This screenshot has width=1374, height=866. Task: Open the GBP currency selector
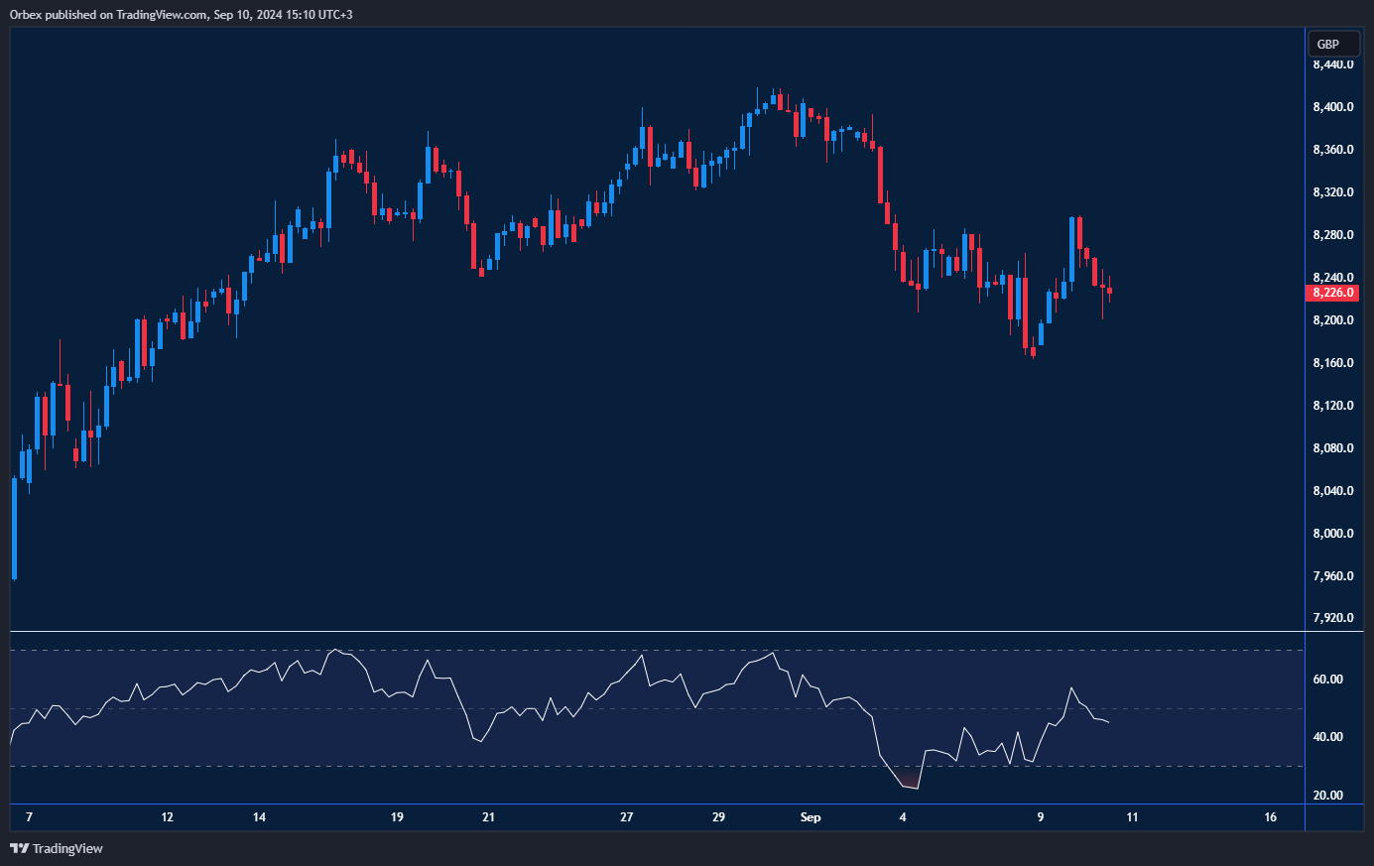tap(1328, 44)
